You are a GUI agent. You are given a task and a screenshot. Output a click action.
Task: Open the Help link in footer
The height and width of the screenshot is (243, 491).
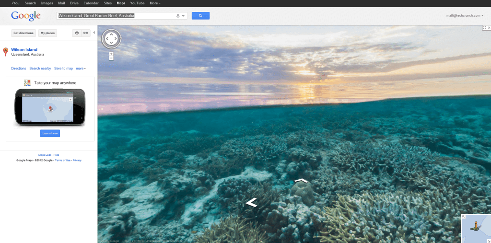[x=57, y=155]
